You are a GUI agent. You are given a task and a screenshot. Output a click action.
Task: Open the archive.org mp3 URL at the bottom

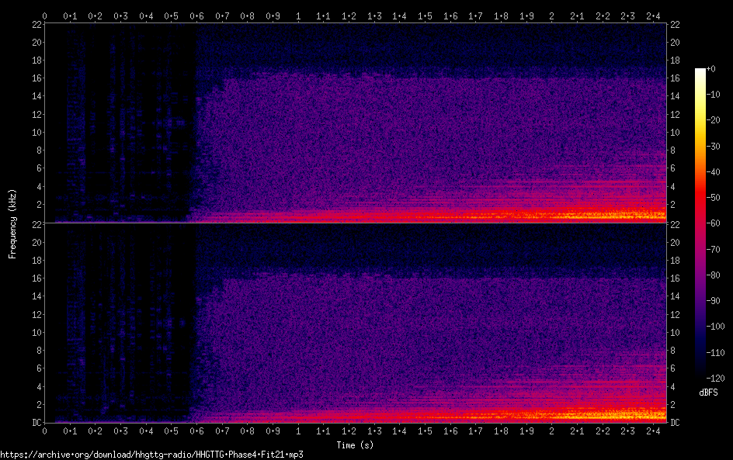coord(151,455)
